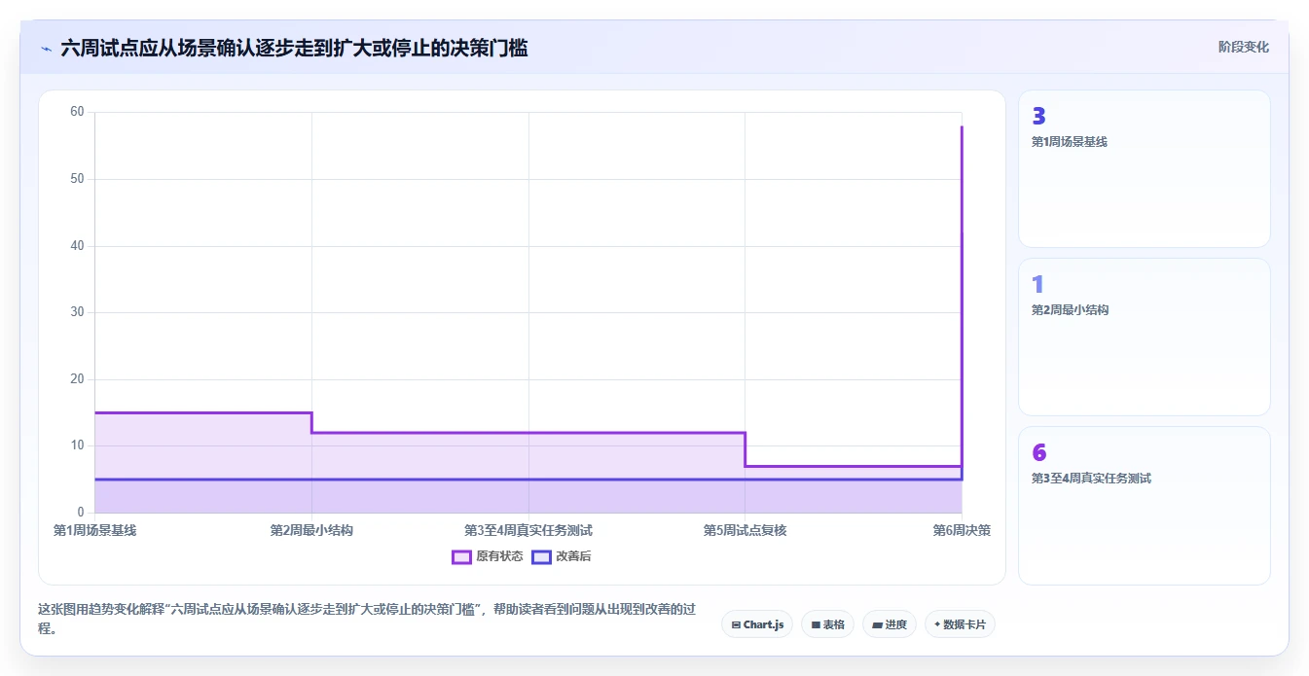Click the chart title 六周试点 heading
This screenshot has height=676, width=1309.
tap(294, 48)
